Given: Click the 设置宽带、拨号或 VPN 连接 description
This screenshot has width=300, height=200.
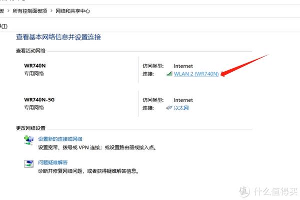Looking at the screenshot, I should coord(97,147).
